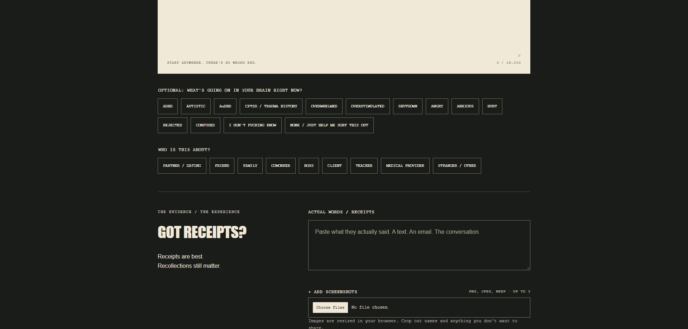The width and height of the screenshot is (688, 329).
Task: Click the '0 / 18,000' character counter
Action: 509,63
